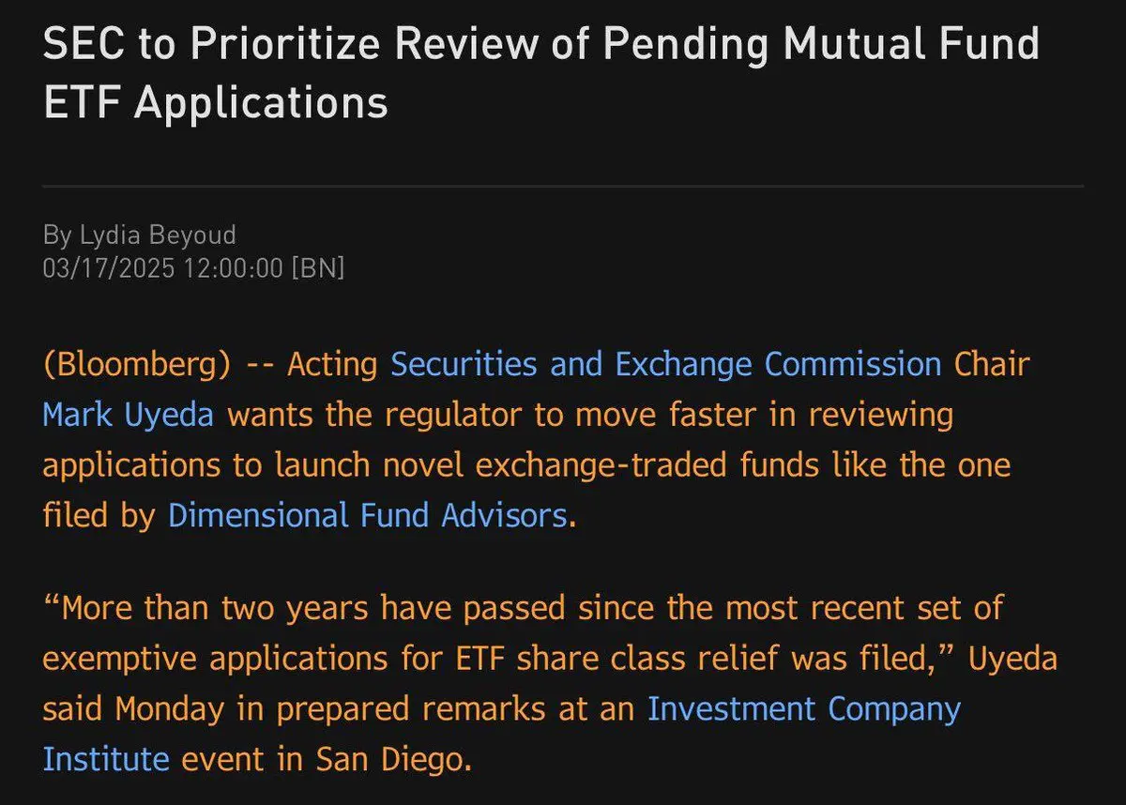Image resolution: width=1126 pixels, height=805 pixels.
Task: Click the [BN] source tag
Action: pos(318,268)
